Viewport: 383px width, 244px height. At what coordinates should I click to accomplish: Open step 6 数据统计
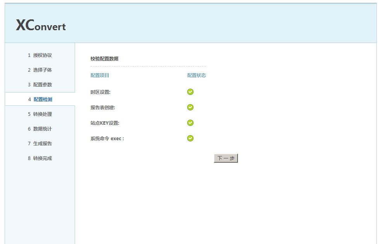(x=40, y=129)
